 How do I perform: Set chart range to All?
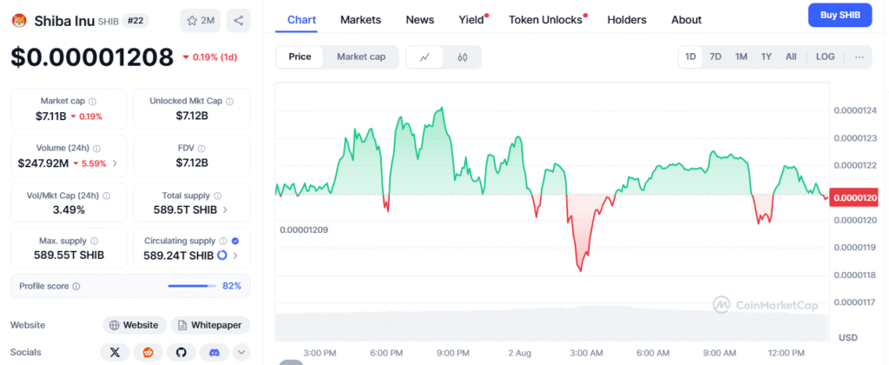point(791,56)
